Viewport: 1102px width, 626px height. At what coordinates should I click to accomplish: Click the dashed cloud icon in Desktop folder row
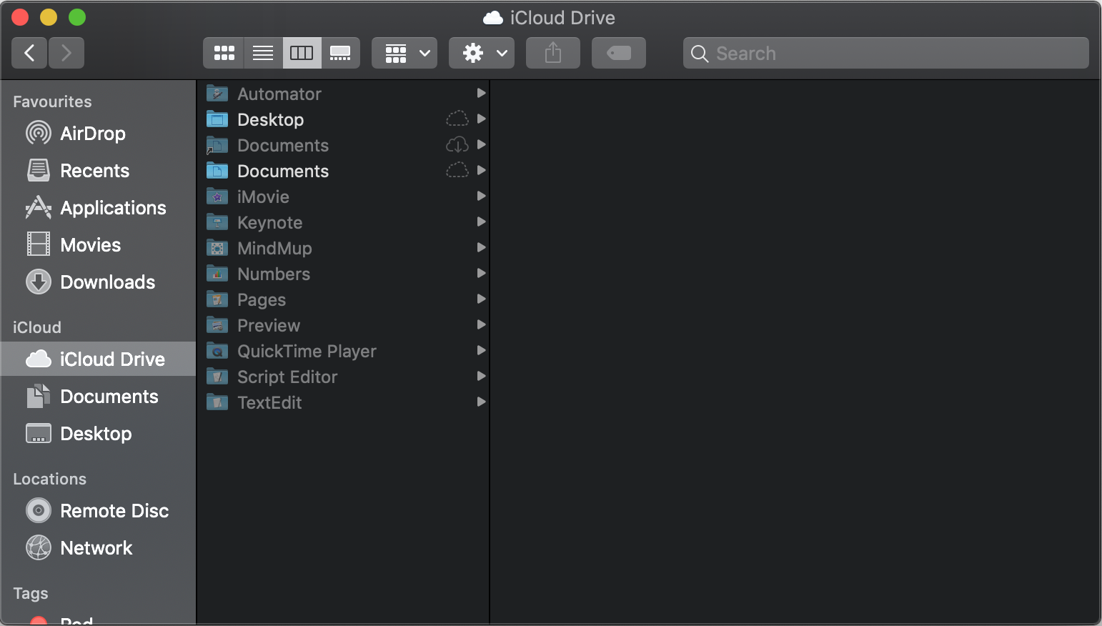pos(457,119)
